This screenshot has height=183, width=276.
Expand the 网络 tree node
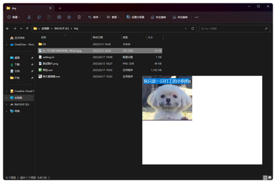7,111
